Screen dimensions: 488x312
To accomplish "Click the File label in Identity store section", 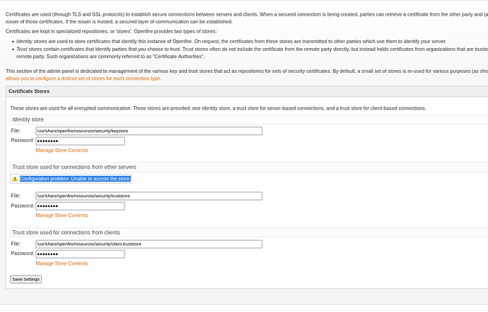I will pyautogui.click(x=16, y=131).
